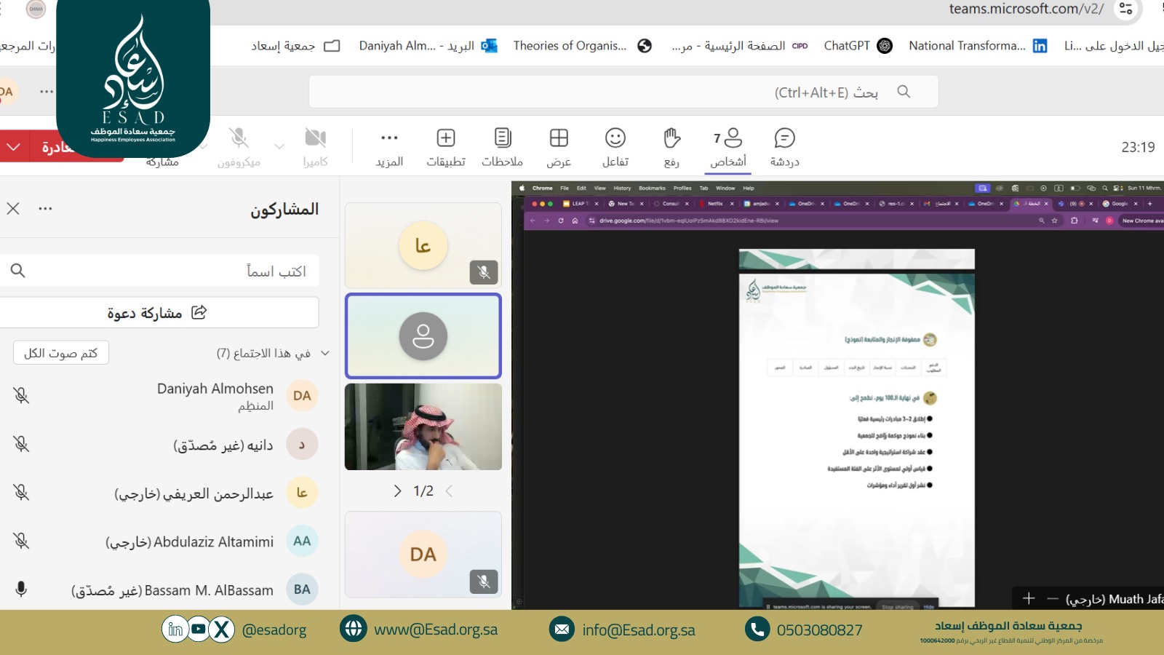Image resolution: width=1164 pixels, height=655 pixels.
Task: Toggle the camera (كاميرا) on
Action: (x=315, y=138)
